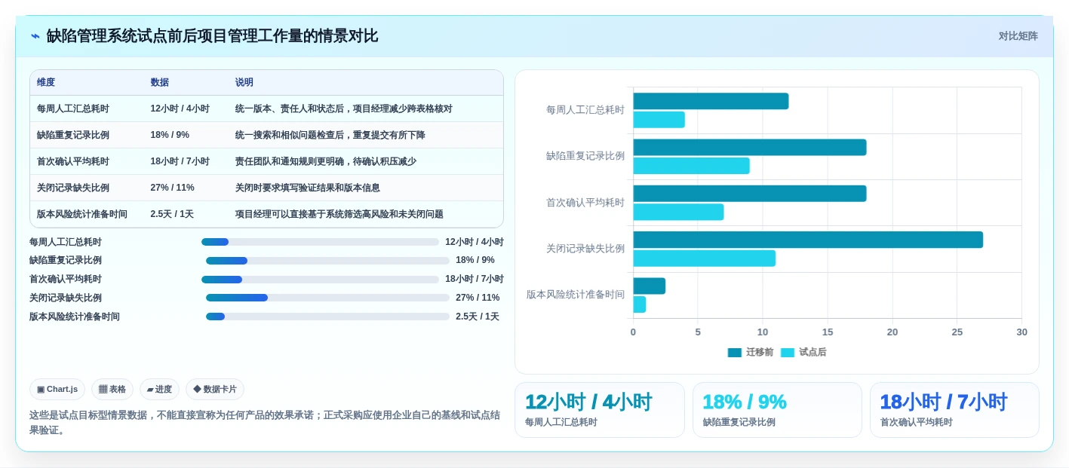Click progress bar for 每周人工汇总耗时
The height and width of the screenshot is (468, 1069).
(320, 242)
